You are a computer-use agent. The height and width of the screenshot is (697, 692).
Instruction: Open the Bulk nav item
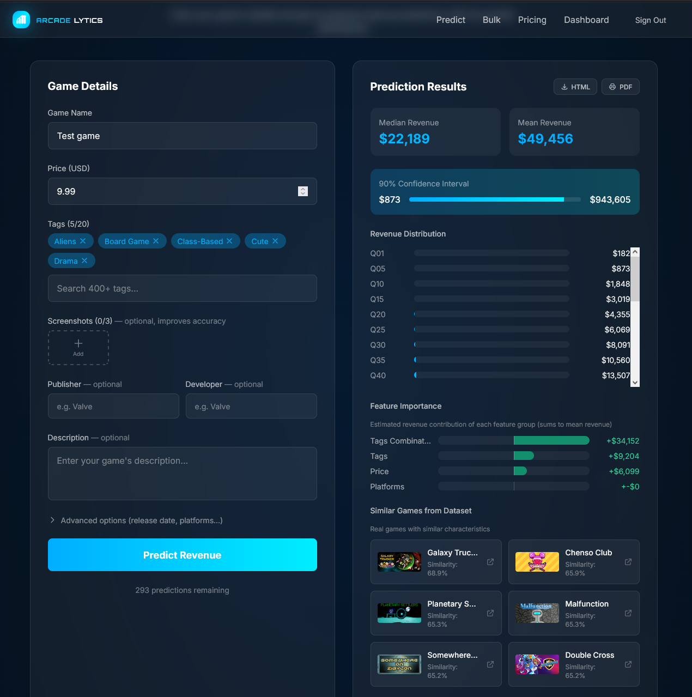click(x=491, y=20)
